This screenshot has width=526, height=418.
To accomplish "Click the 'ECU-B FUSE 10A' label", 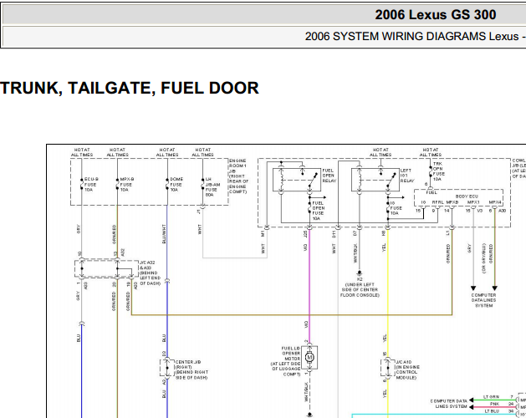I will 90,185.
